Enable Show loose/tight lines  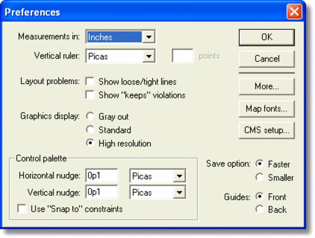[x=90, y=81]
